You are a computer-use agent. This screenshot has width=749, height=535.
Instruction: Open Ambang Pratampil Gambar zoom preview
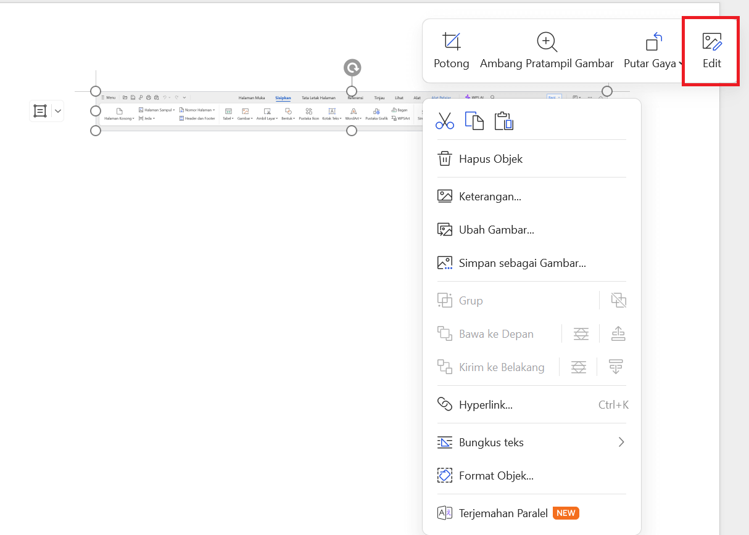click(547, 42)
